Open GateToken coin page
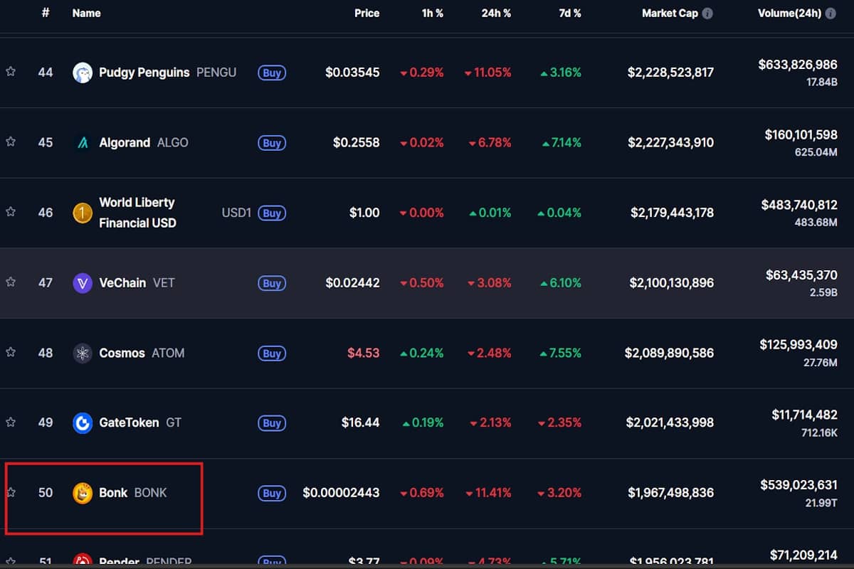This screenshot has height=569, width=854. click(x=129, y=423)
